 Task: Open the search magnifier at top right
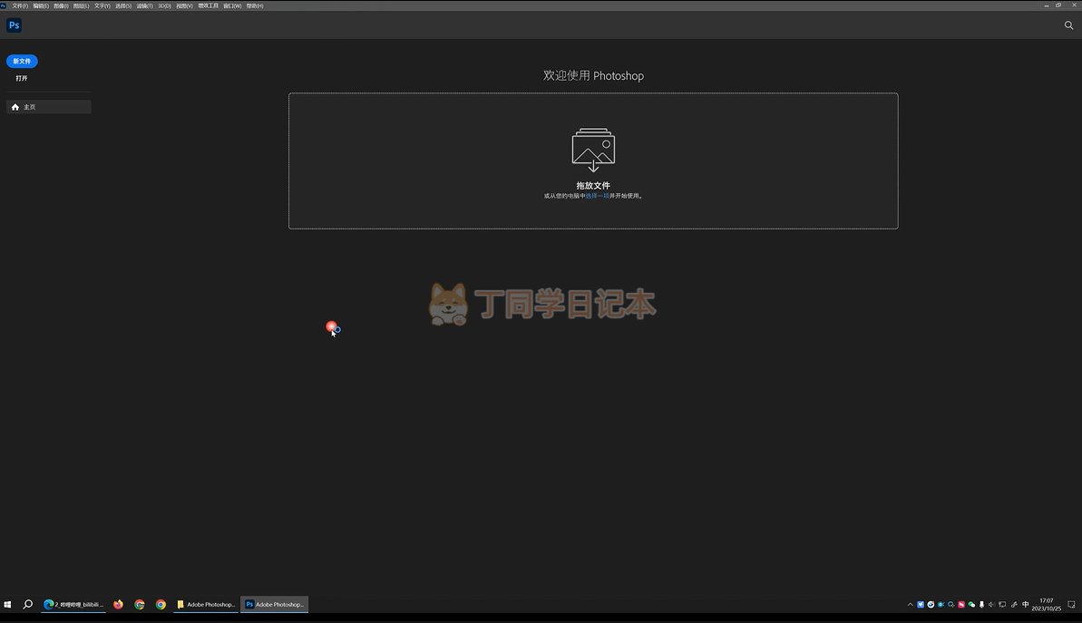pos(1068,24)
